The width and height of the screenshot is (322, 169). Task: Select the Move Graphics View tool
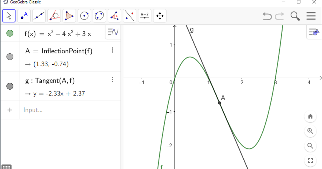coord(160,16)
